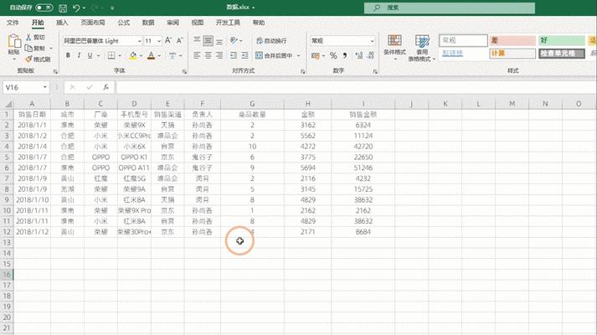Toggle Italic formatting
Image resolution: width=597 pixels, height=335 pixels.
click(x=79, y=55)
